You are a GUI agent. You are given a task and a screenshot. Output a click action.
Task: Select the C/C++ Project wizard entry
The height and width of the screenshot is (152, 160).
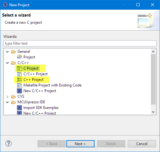pos(35,74)
